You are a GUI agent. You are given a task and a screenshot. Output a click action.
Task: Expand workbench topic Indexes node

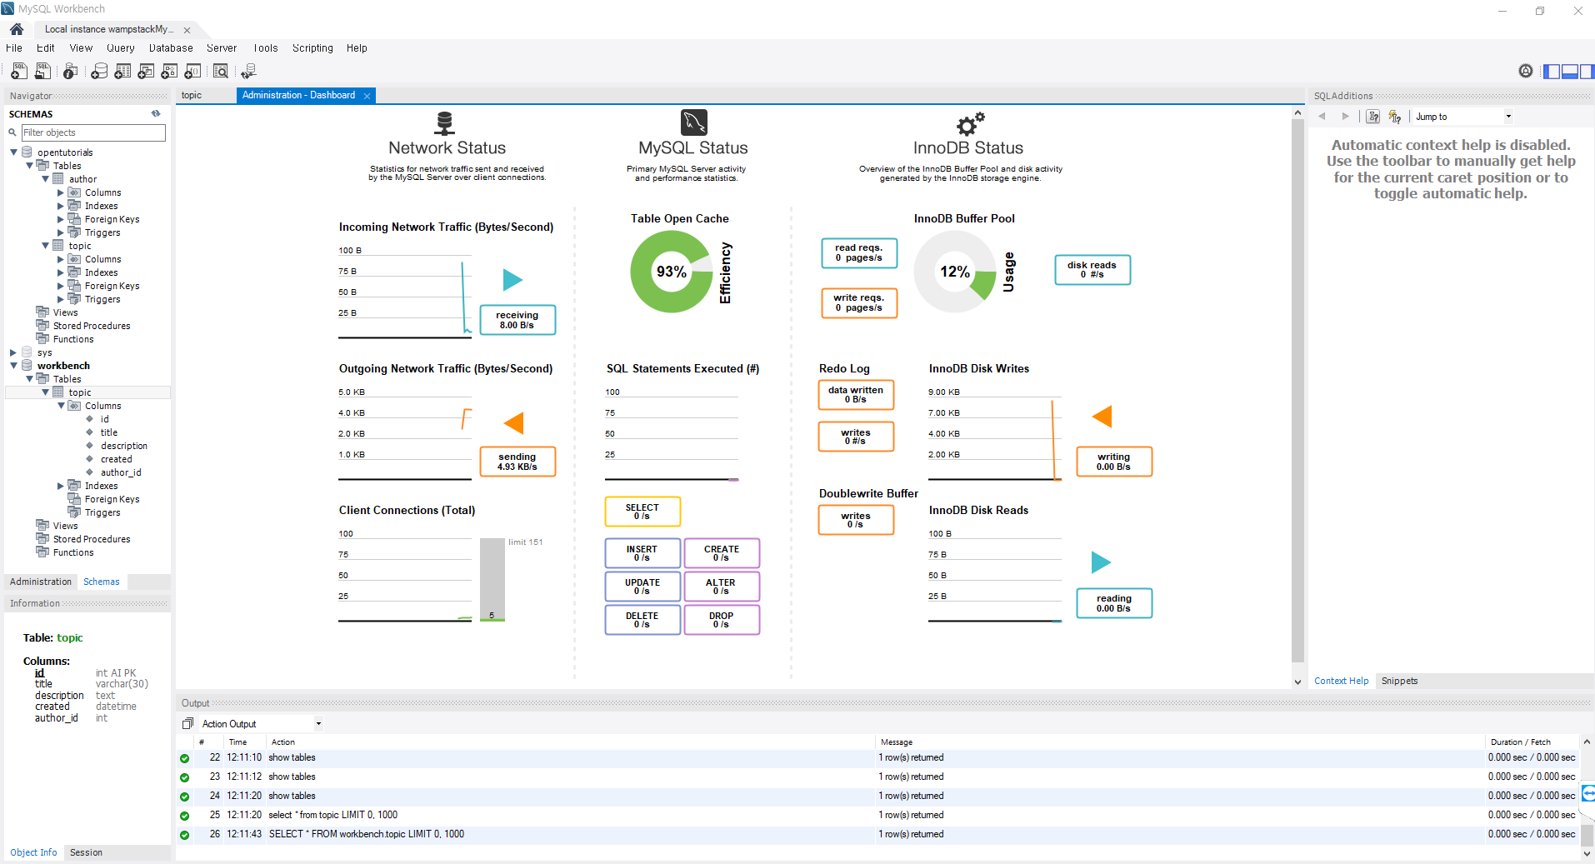coord(61,486)
